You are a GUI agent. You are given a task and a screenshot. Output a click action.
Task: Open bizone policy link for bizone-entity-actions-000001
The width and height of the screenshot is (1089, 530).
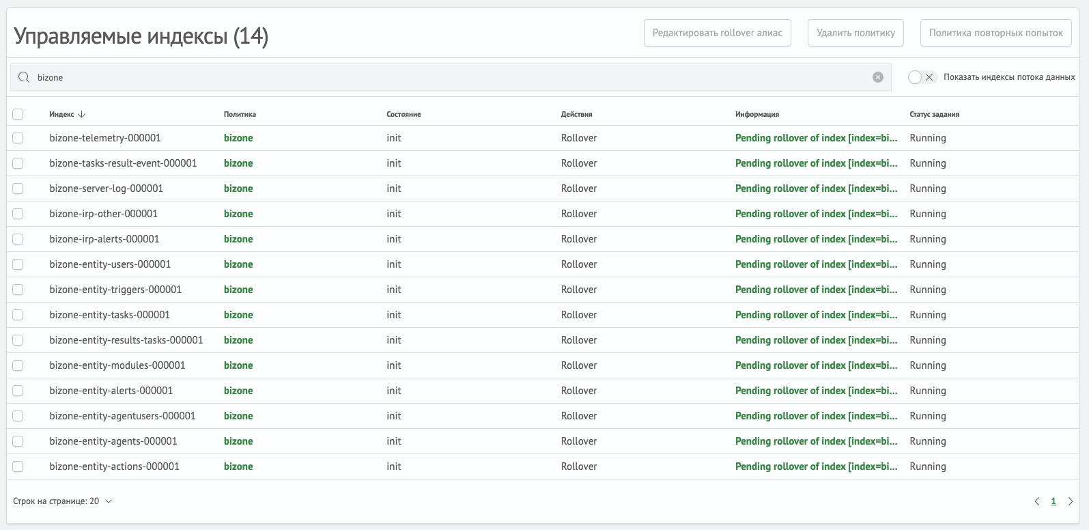[x=238, y=466]
